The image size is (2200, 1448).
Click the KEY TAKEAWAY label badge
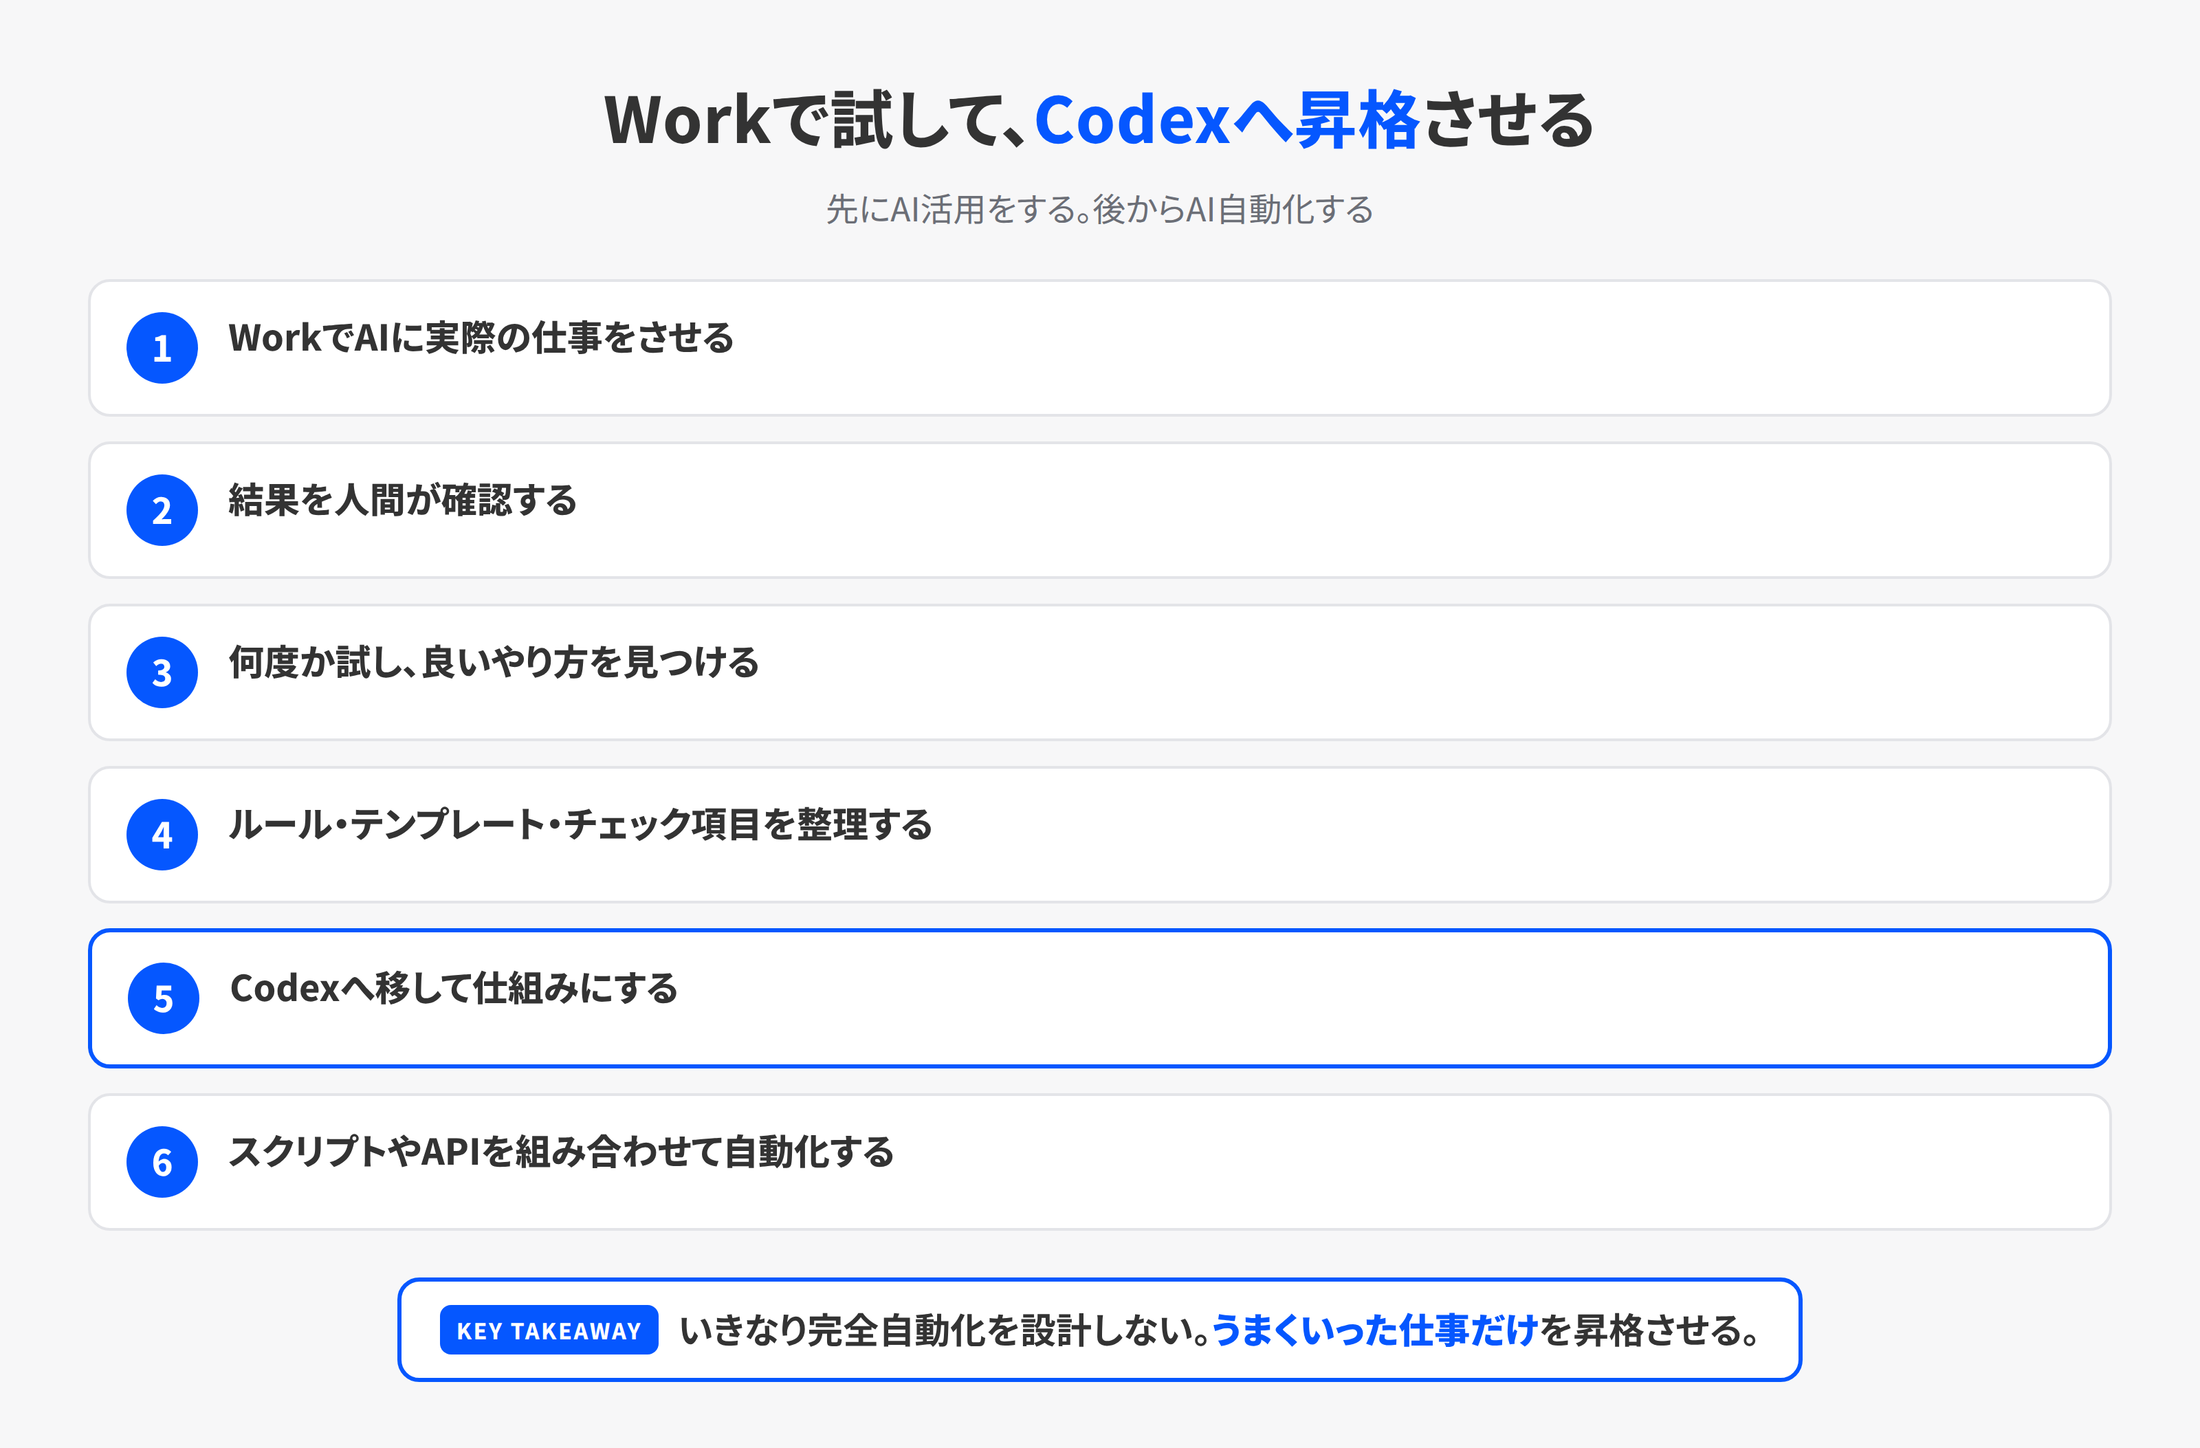pyautogui.click(x=549, y=1330)
